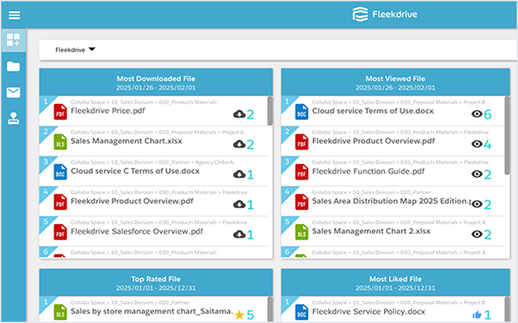518x323 pixels.
Task: Click the Fleekdrive logo in header
Action: click(385, 14)
